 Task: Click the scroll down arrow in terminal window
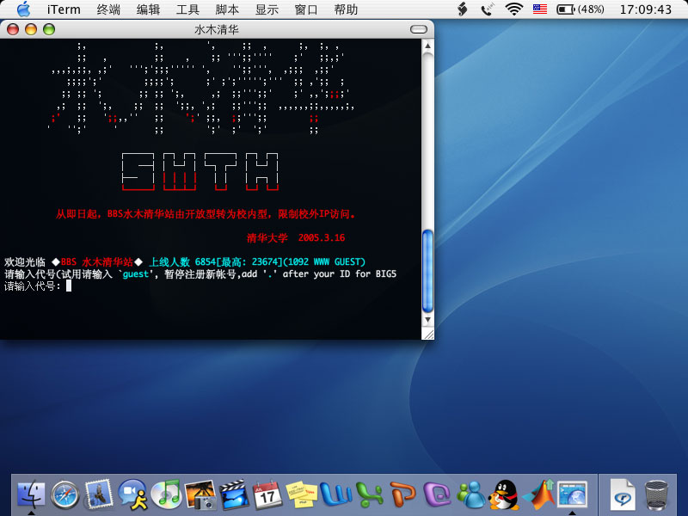[x=427, y=320]
